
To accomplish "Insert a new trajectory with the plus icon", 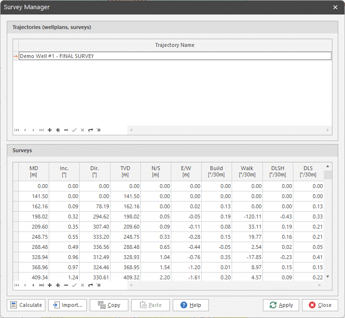I will coord(50,130).
